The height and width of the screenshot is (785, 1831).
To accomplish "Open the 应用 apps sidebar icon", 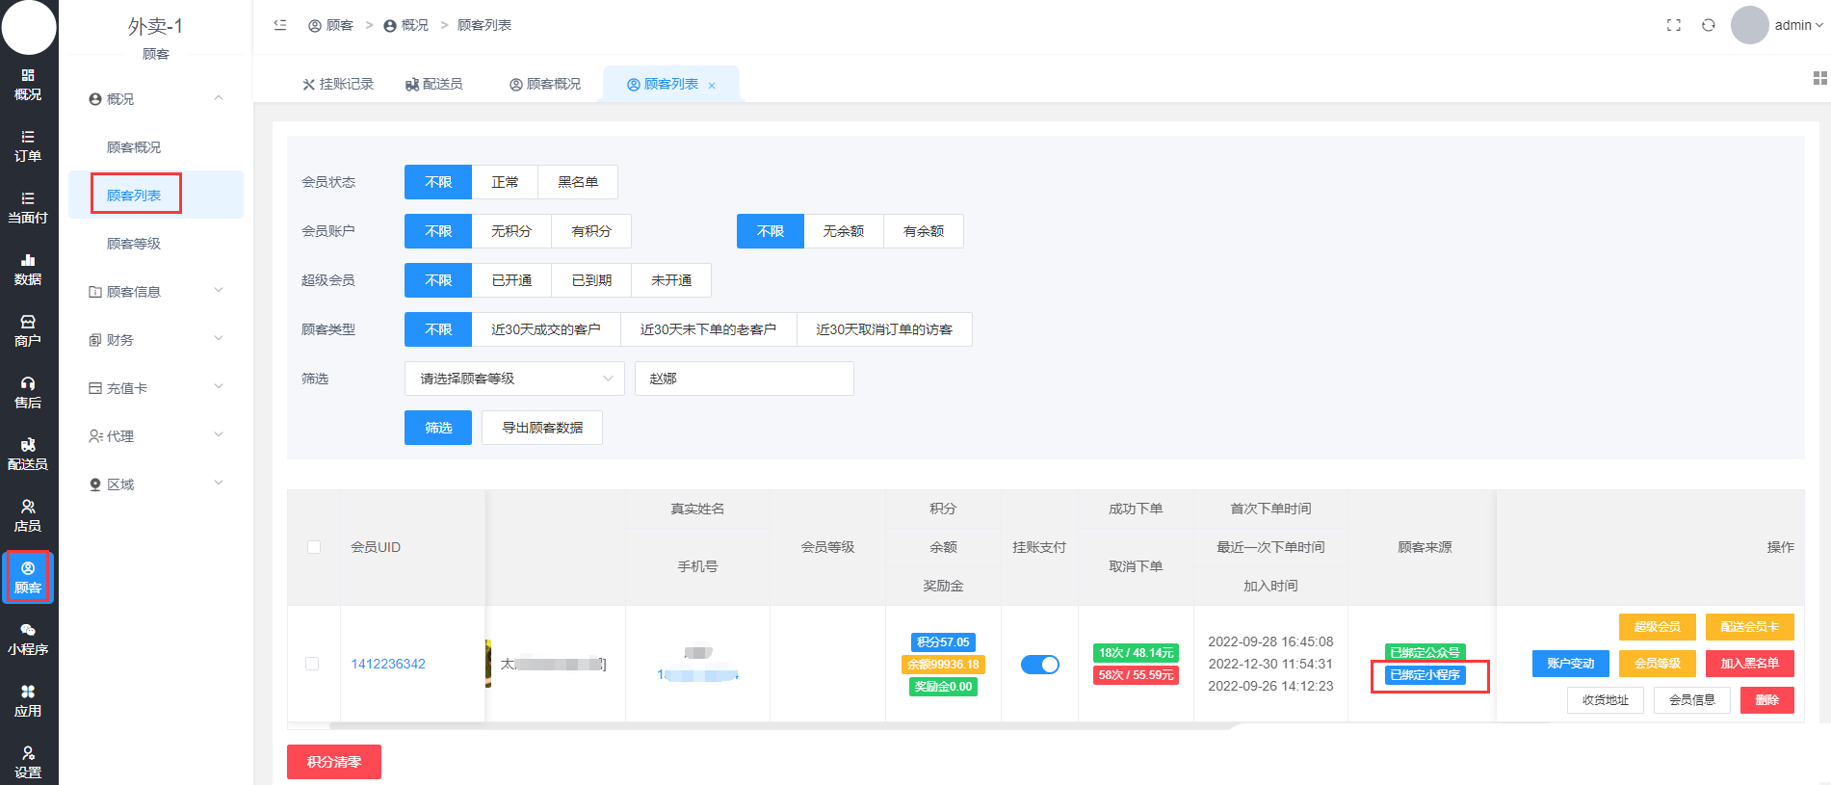I will (28, 701).
